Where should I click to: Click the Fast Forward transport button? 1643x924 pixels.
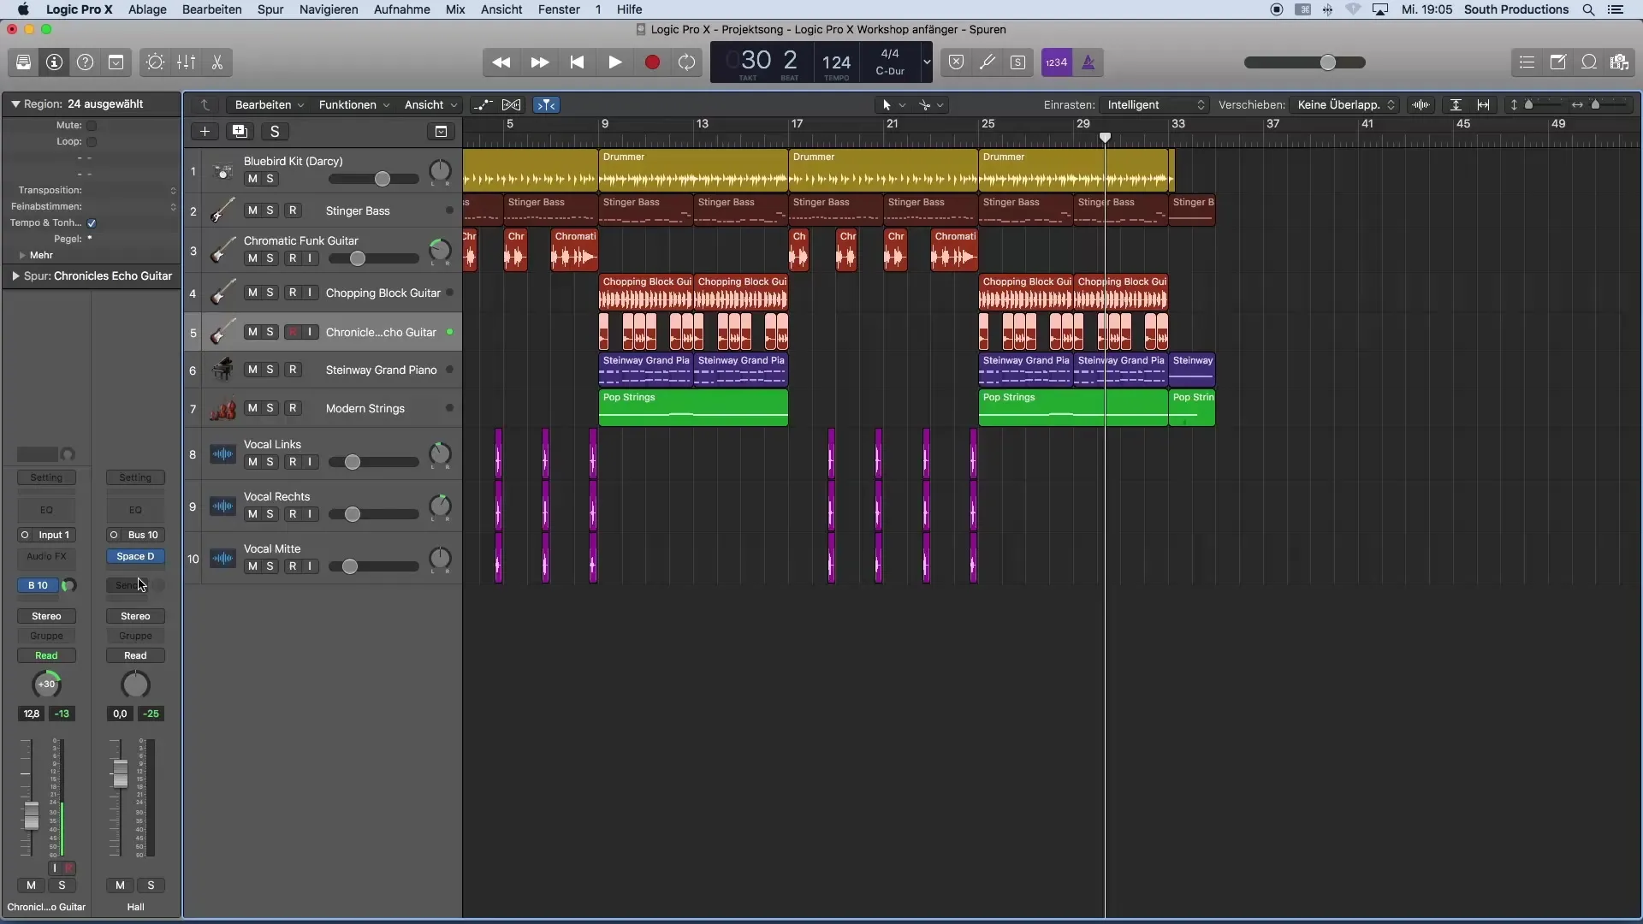pyautogui.click(x=539, y=62)
